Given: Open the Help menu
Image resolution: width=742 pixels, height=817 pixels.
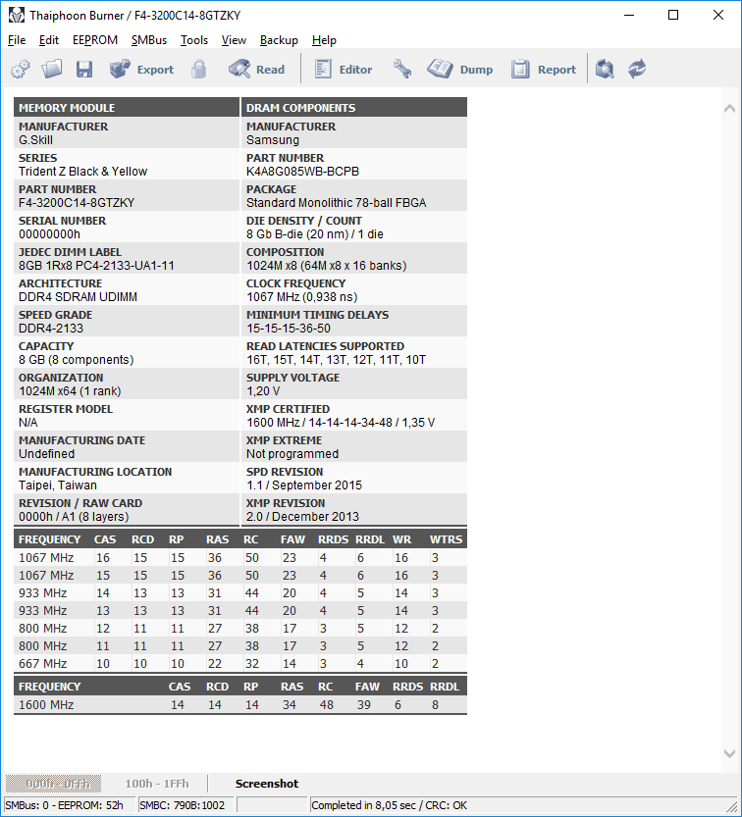Looking at the screenshot, I should [324, 40].
